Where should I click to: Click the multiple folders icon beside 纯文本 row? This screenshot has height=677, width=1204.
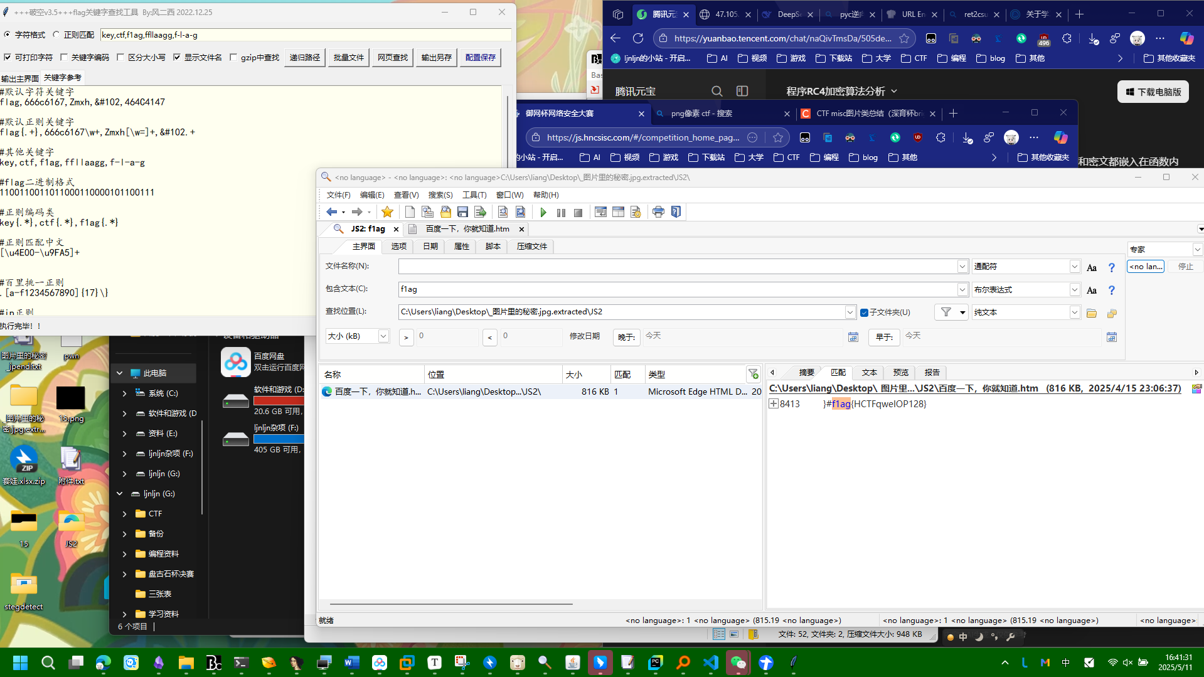tap(1112, 312)
